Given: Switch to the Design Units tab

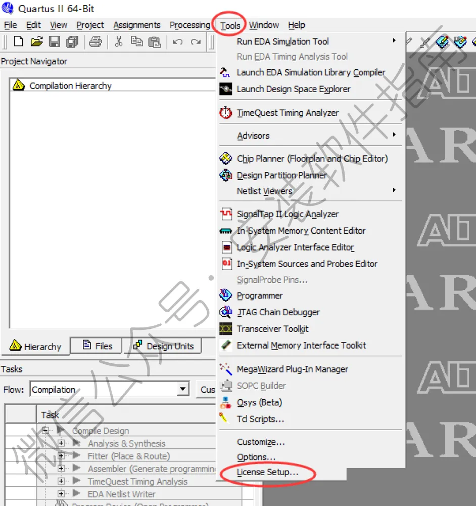Looking at the screenshot, I should tap(163, 346).
